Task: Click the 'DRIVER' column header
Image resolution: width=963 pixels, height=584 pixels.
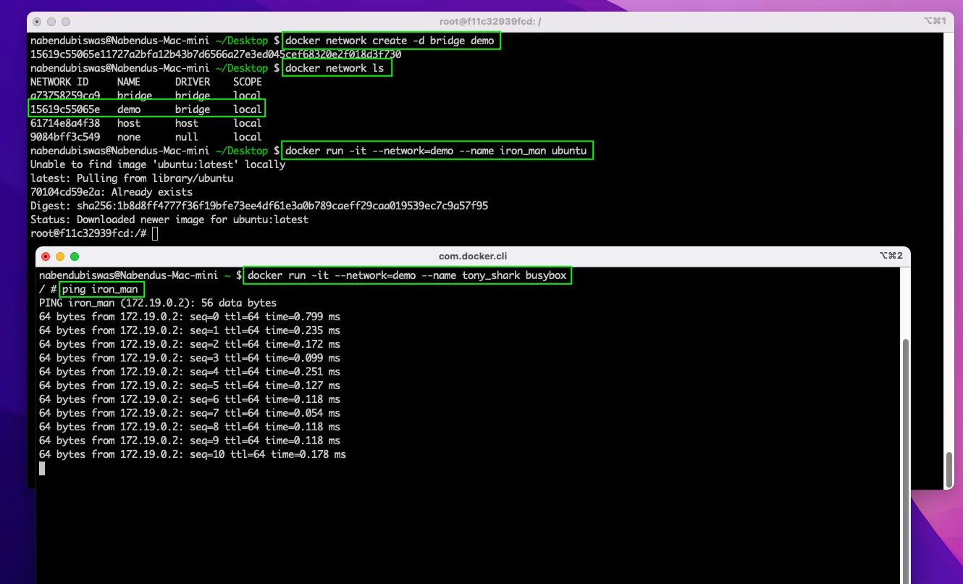Action: 193,82
